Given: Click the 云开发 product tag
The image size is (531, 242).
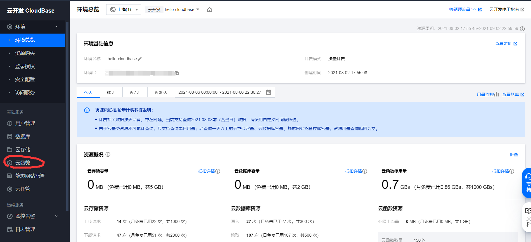Looking at the screenshot, I should coord(154,10).
